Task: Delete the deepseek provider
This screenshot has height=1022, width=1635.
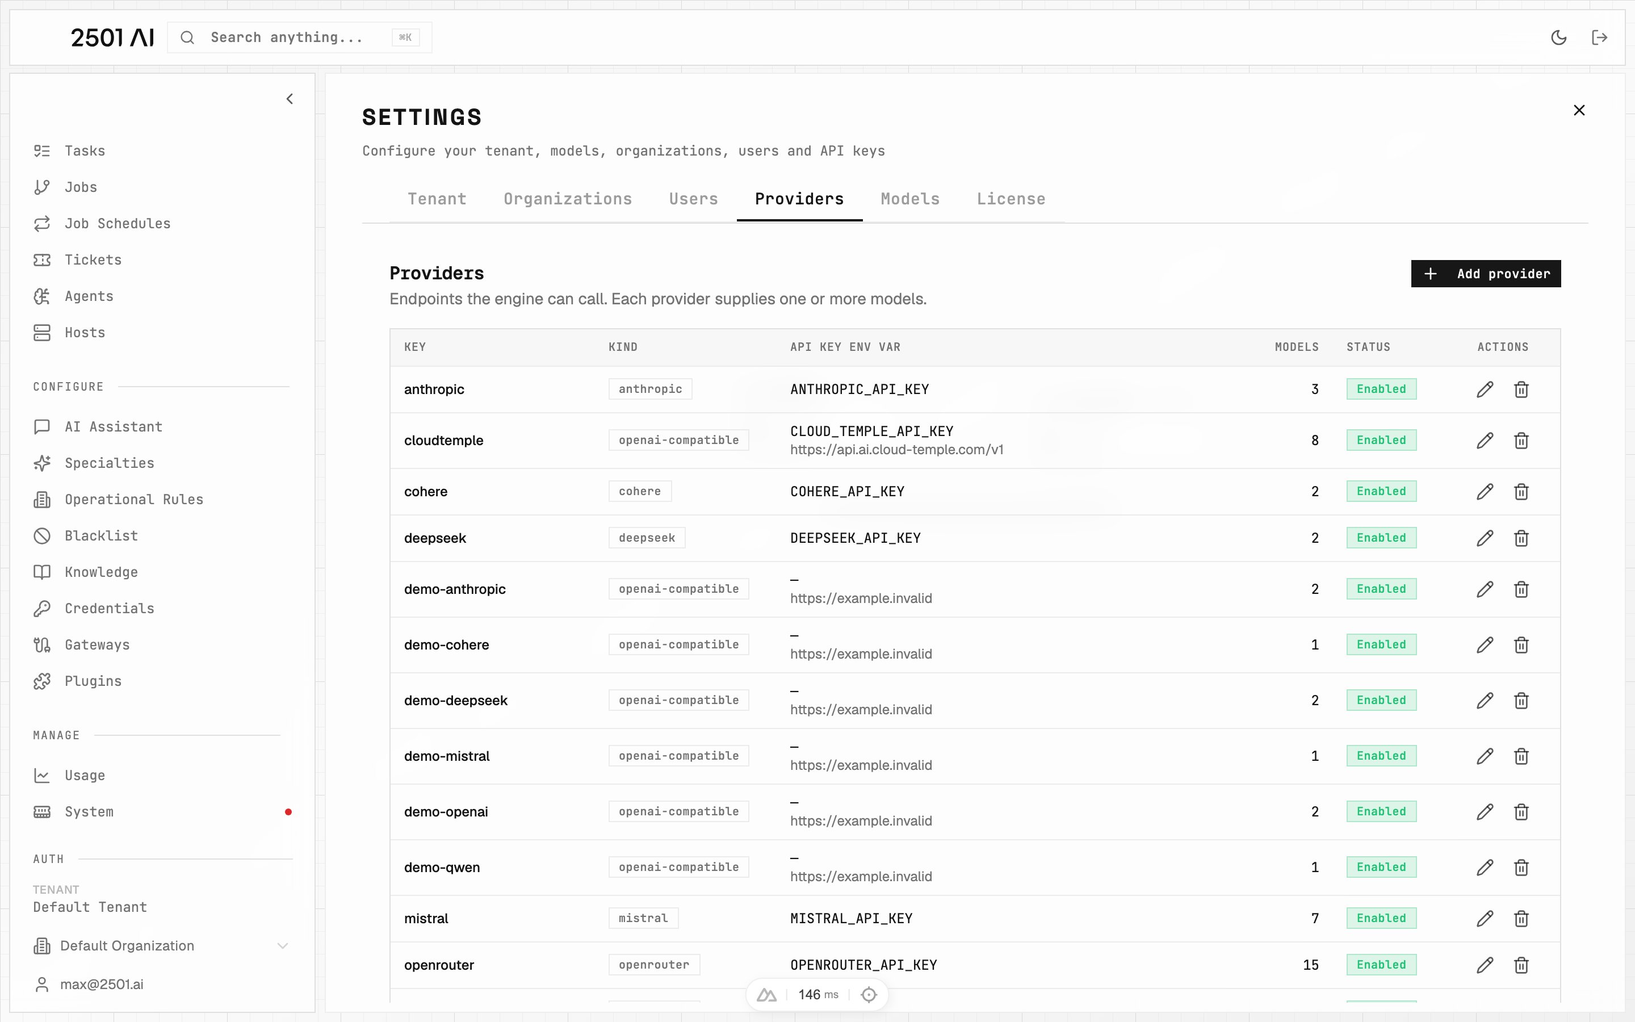Action: 1521,538
